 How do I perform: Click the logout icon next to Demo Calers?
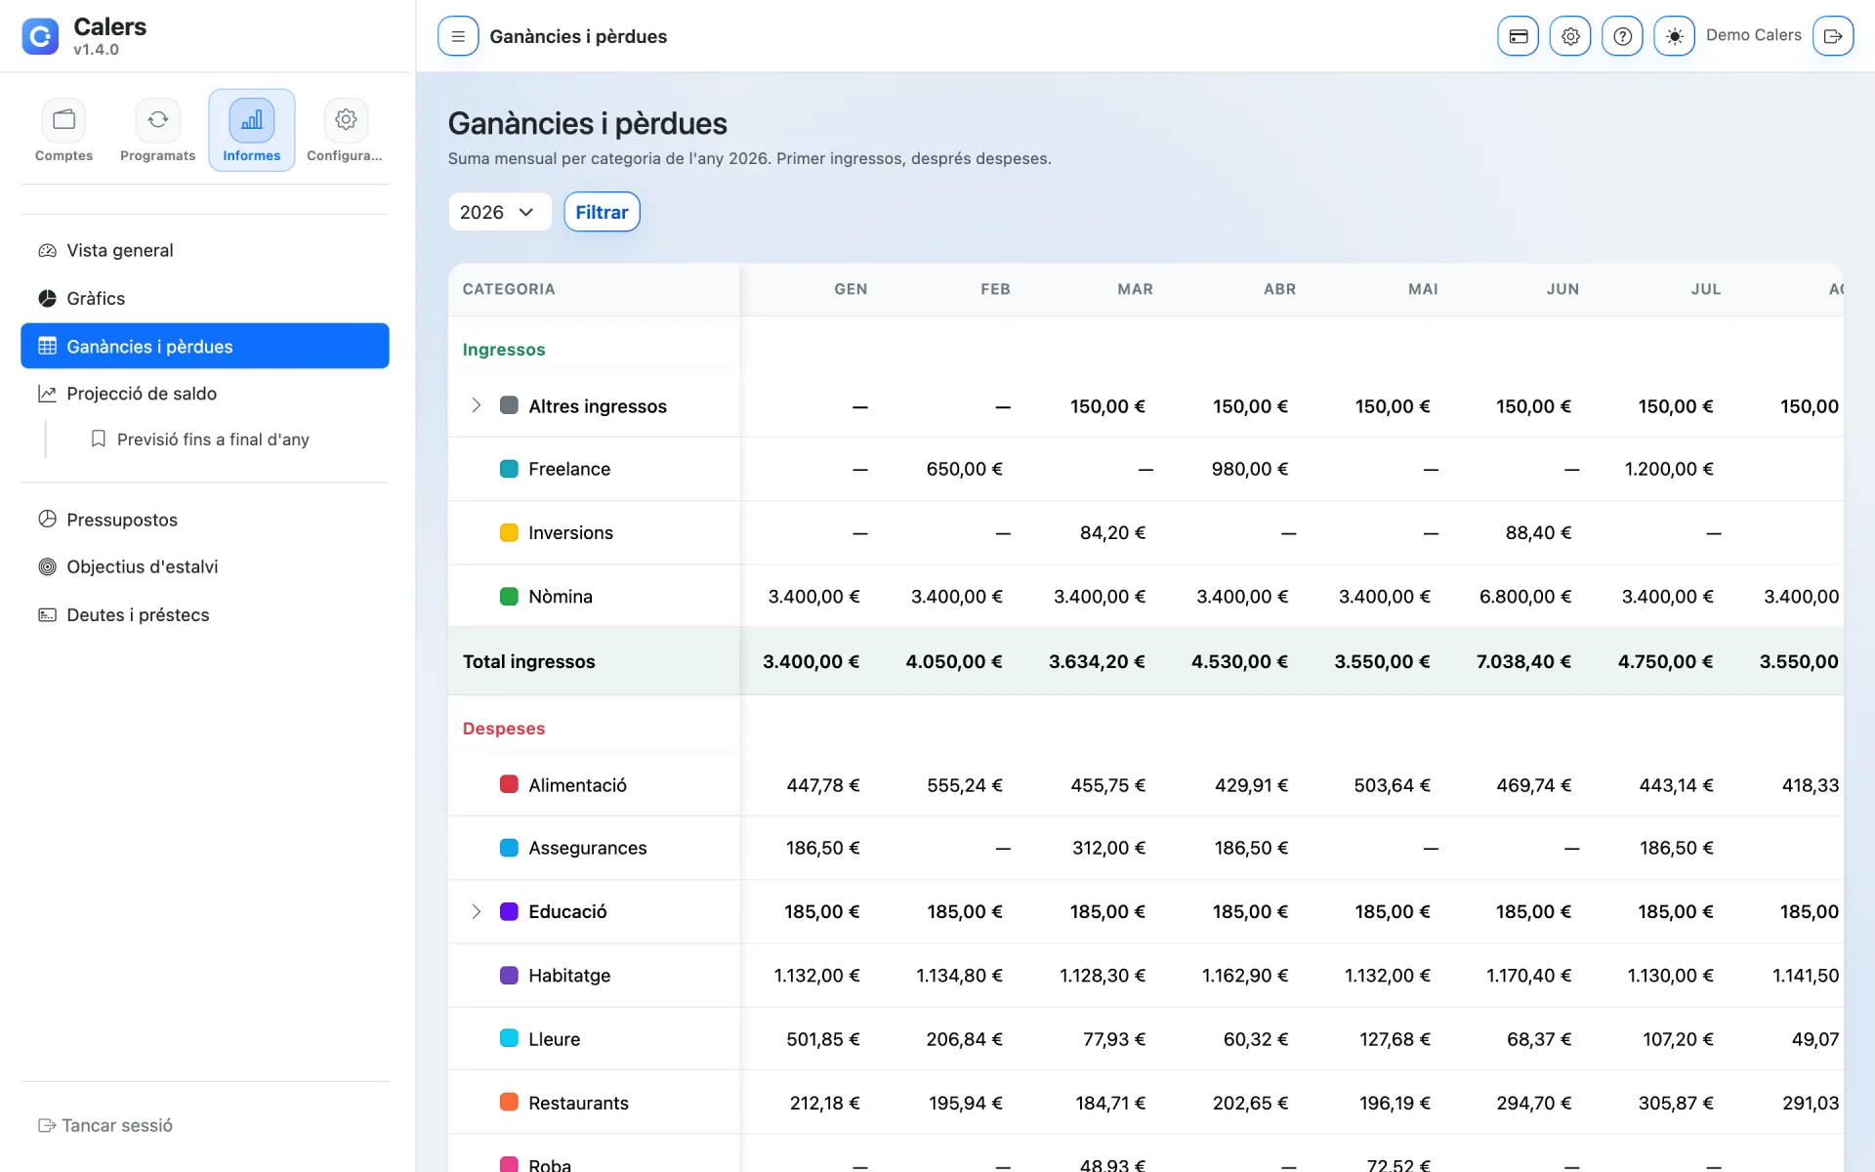(x=1833, y=36)
